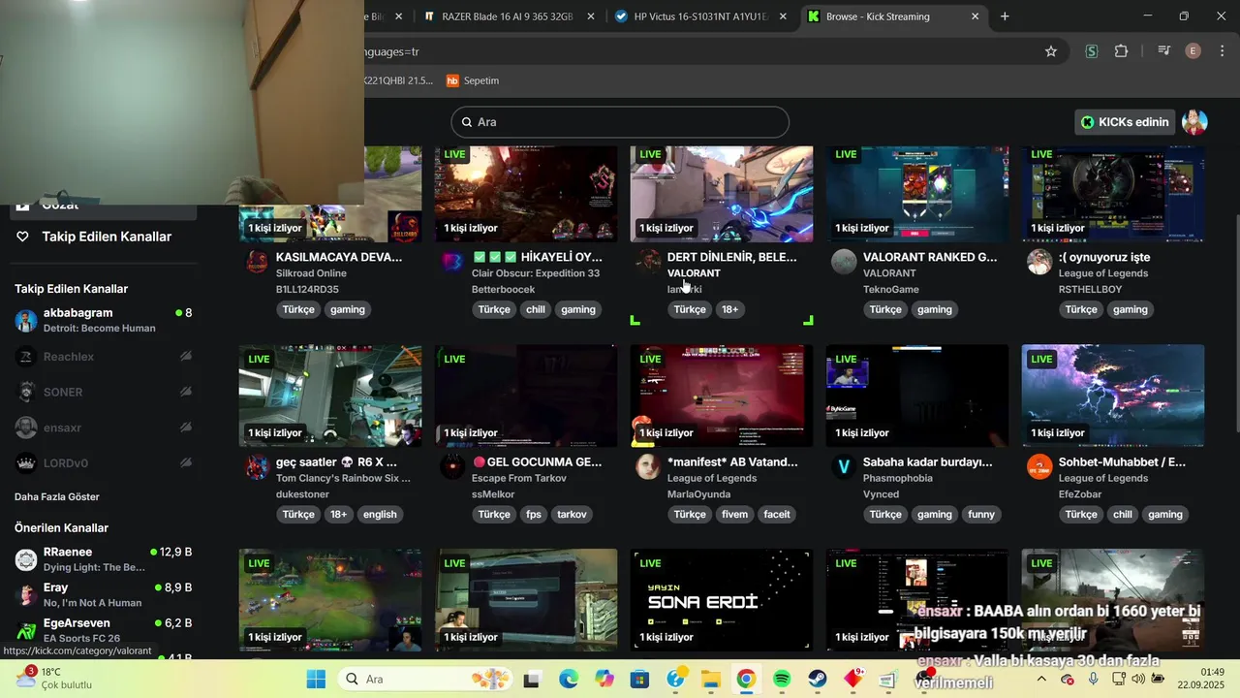Screen dimensions: 1240x698
Task: Open the geç saatler R6 X stream thumbnail
Action: point(330,396)
